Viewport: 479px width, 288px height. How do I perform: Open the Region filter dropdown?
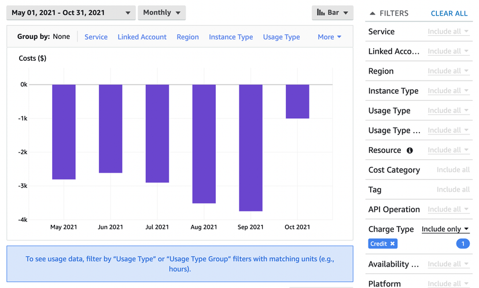point(448,71)
